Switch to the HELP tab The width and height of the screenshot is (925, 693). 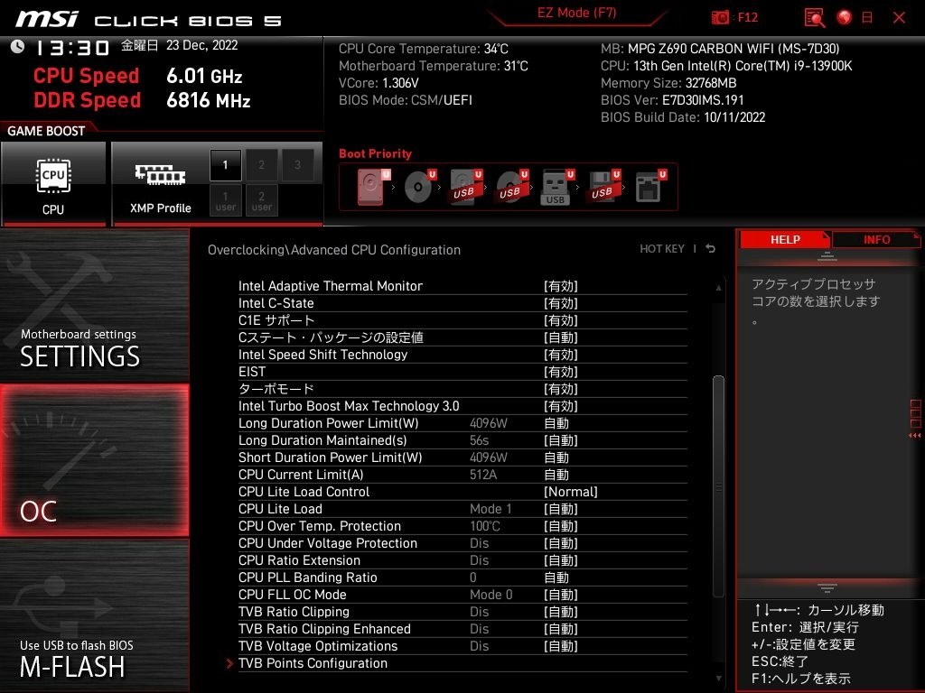785,240
